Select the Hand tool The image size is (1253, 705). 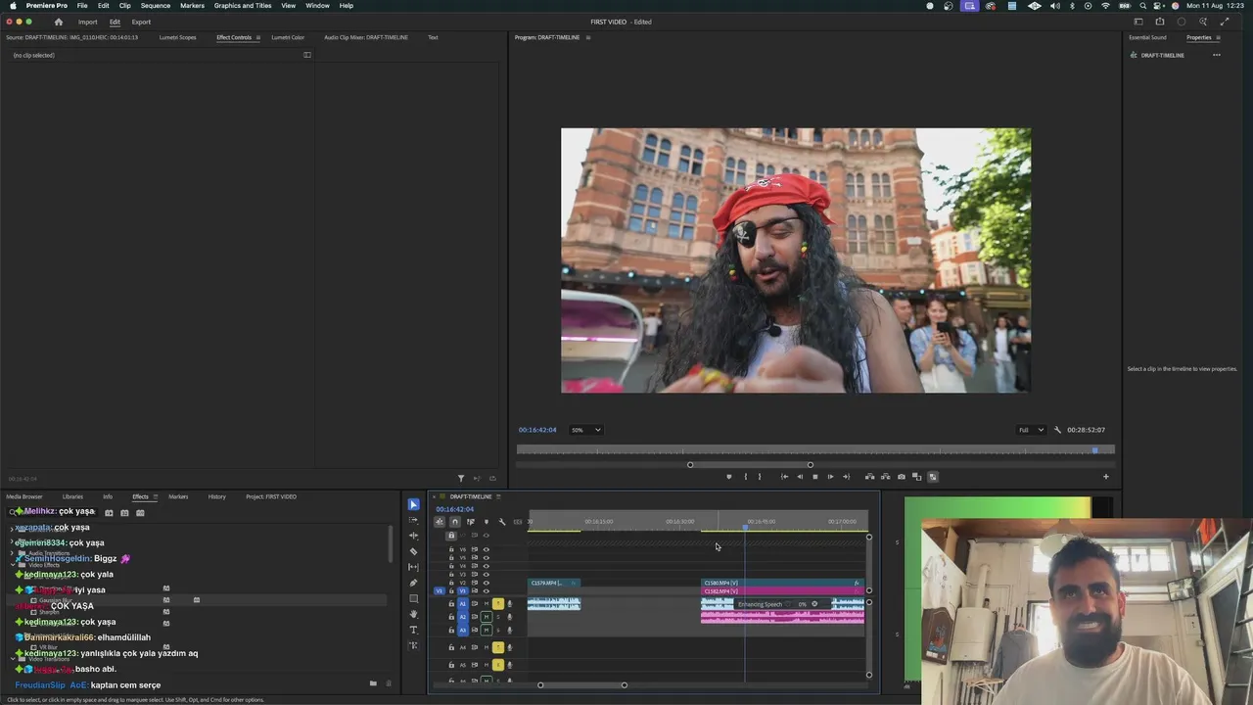(413, 614)
